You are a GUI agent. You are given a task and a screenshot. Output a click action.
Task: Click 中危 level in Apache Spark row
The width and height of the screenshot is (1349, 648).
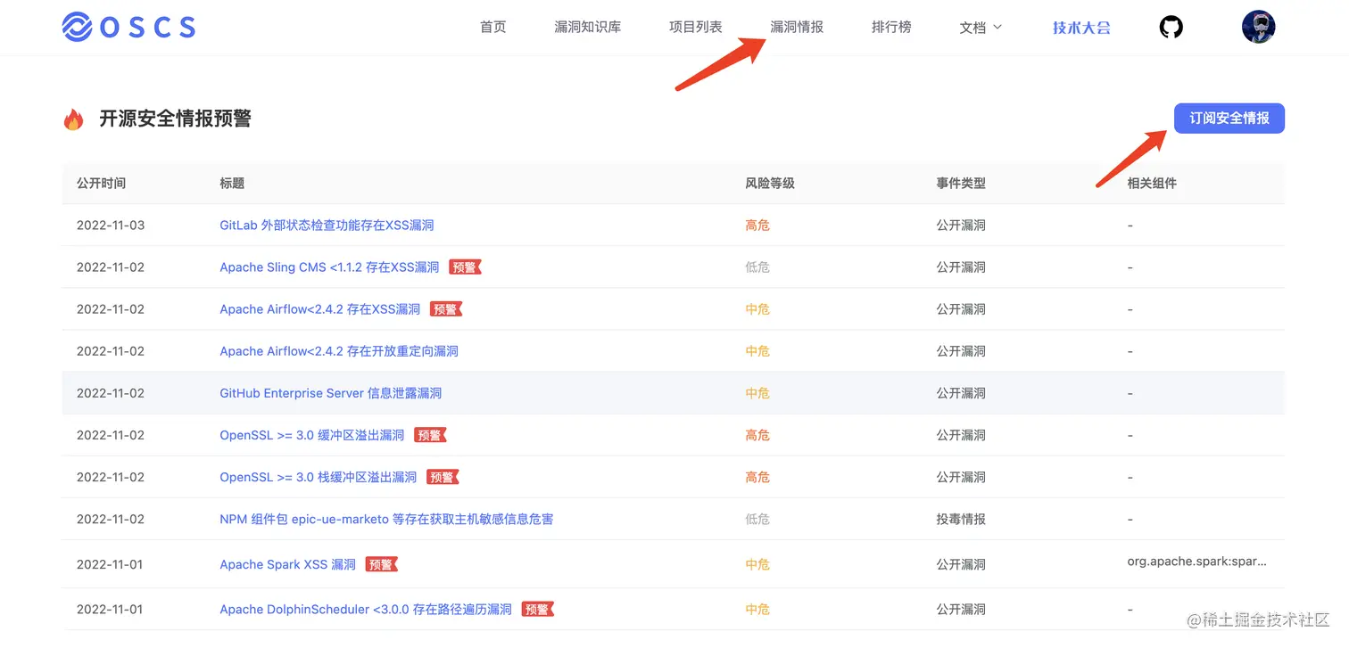(x=757, y=564)
